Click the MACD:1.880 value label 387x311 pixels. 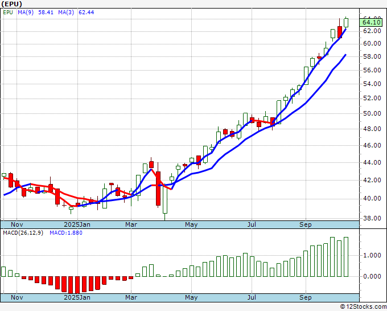tap(66, 233)
